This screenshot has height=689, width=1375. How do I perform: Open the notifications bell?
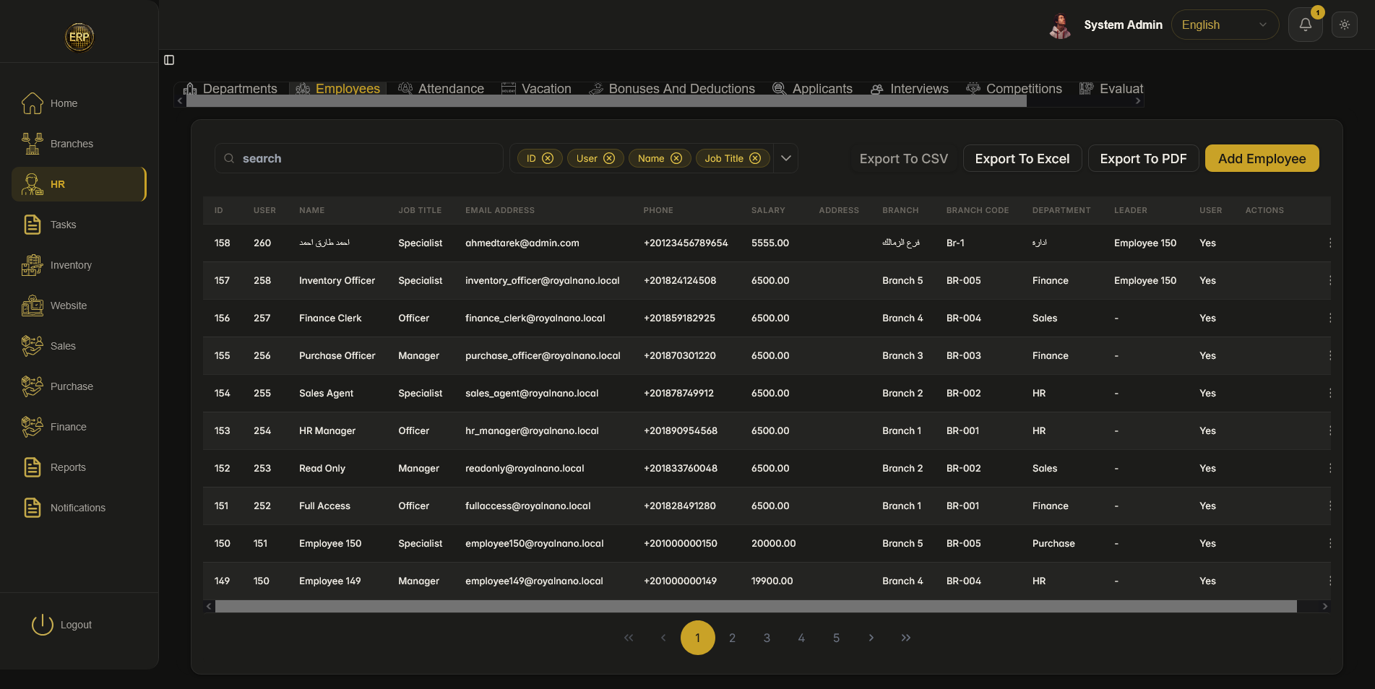[x=1305, y=25]
